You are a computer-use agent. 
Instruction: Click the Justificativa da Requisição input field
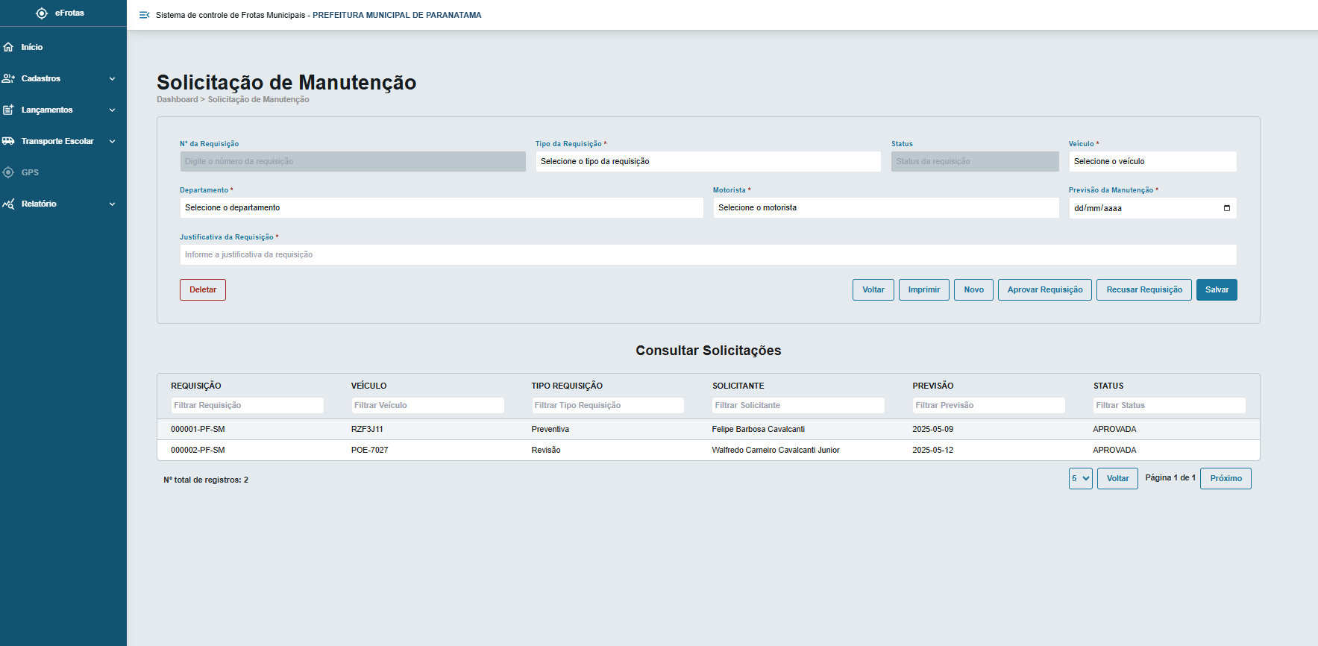(707, 255)
